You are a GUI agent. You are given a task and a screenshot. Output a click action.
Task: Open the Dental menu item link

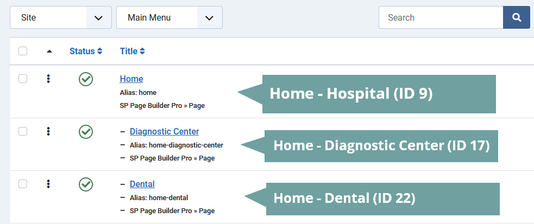(x=142, y=184)
